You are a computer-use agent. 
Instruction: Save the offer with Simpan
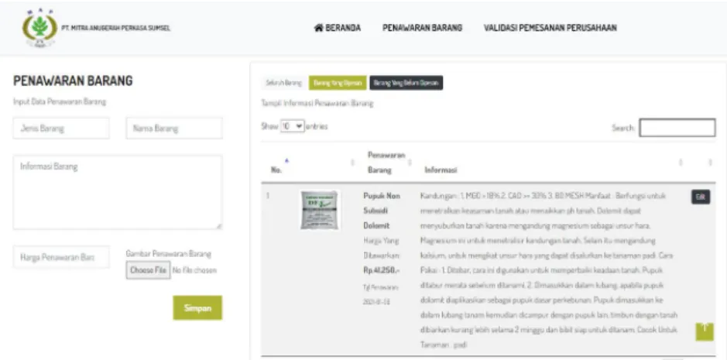(197, 307)
